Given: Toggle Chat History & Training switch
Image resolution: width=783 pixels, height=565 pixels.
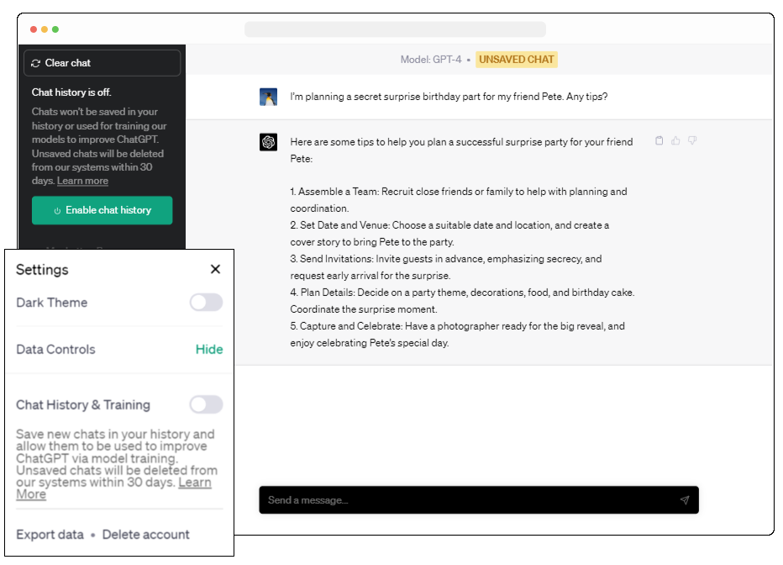Looking at the screenshot, I should coord(206,404).
